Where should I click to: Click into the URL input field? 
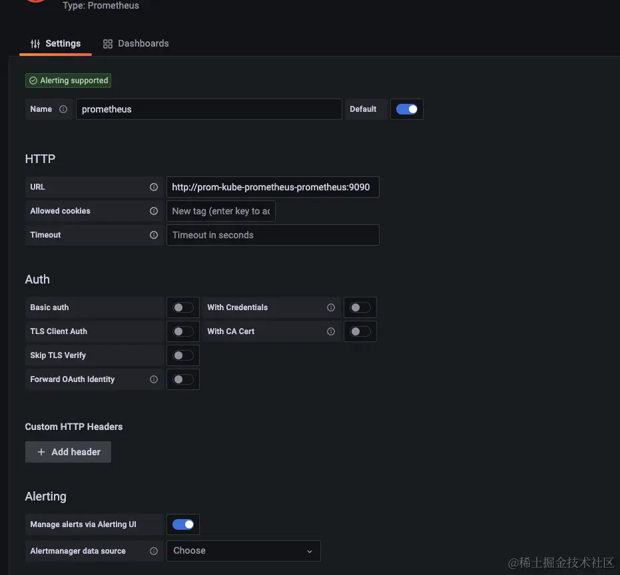272,187
